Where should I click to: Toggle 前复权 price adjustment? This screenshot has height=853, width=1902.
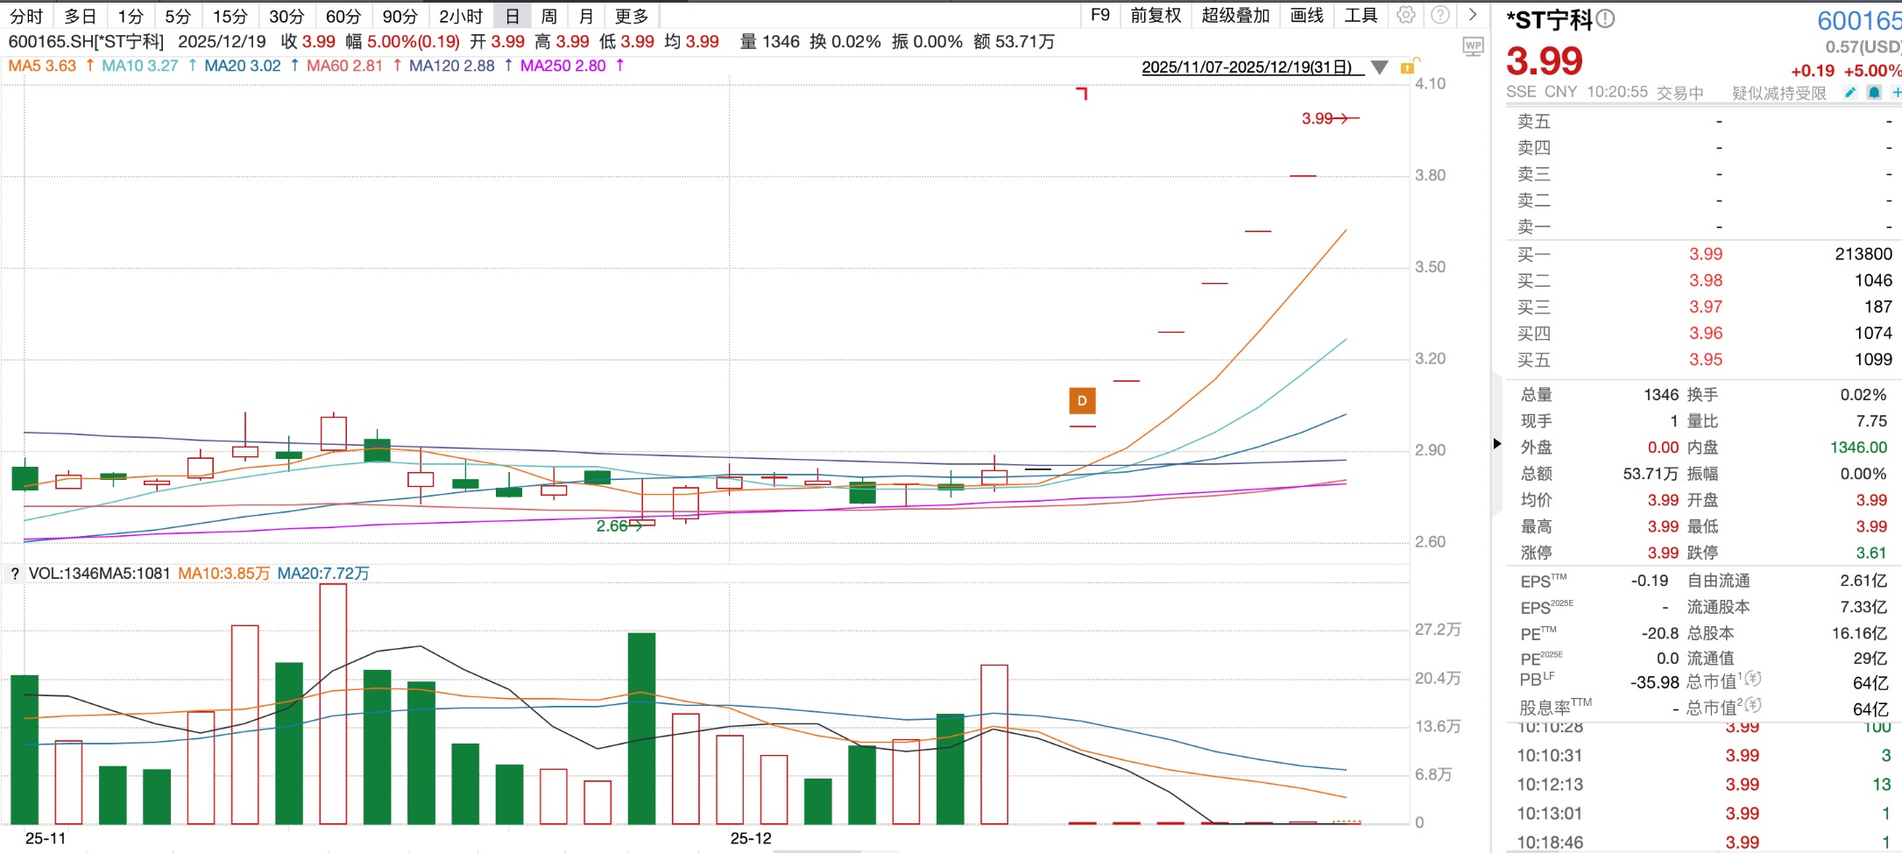(1156, 15)
